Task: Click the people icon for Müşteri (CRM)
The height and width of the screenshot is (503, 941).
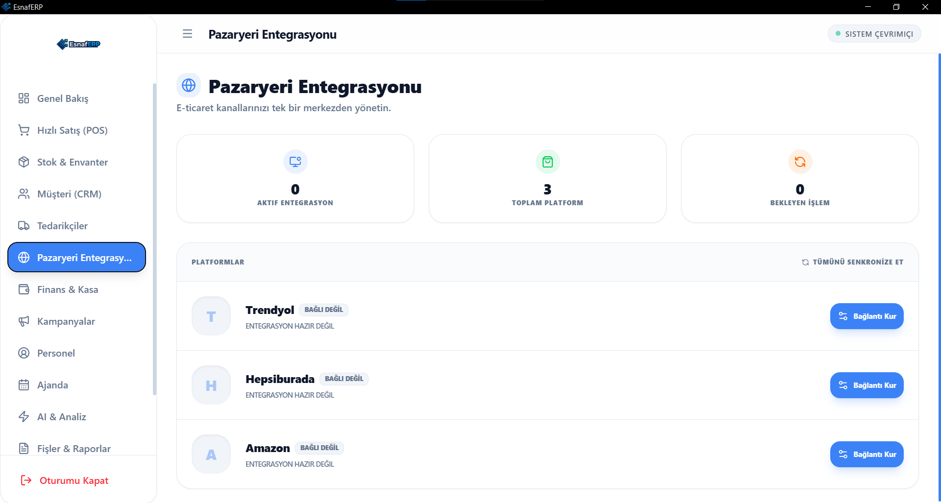Action: pos(24,194)
